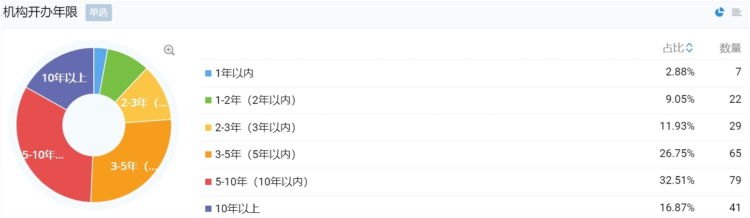
Task: Click the 数量 column header
Action: point(730,48)
